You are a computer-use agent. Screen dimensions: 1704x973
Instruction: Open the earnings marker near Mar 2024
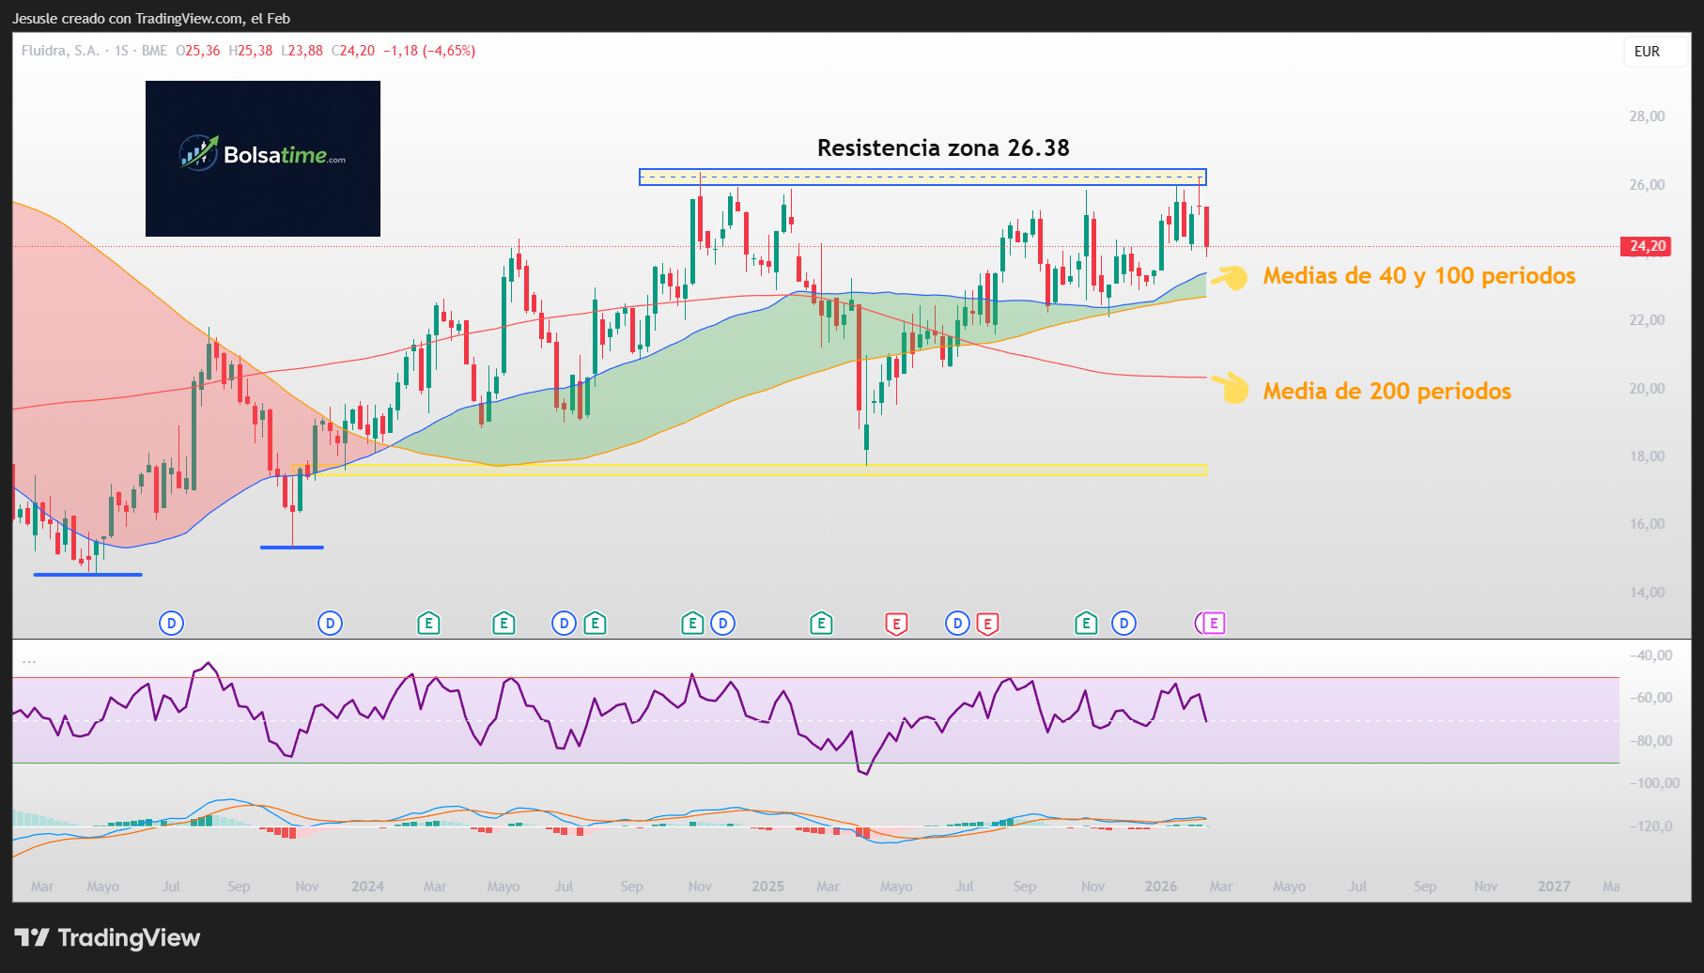[x=428, y=623]
